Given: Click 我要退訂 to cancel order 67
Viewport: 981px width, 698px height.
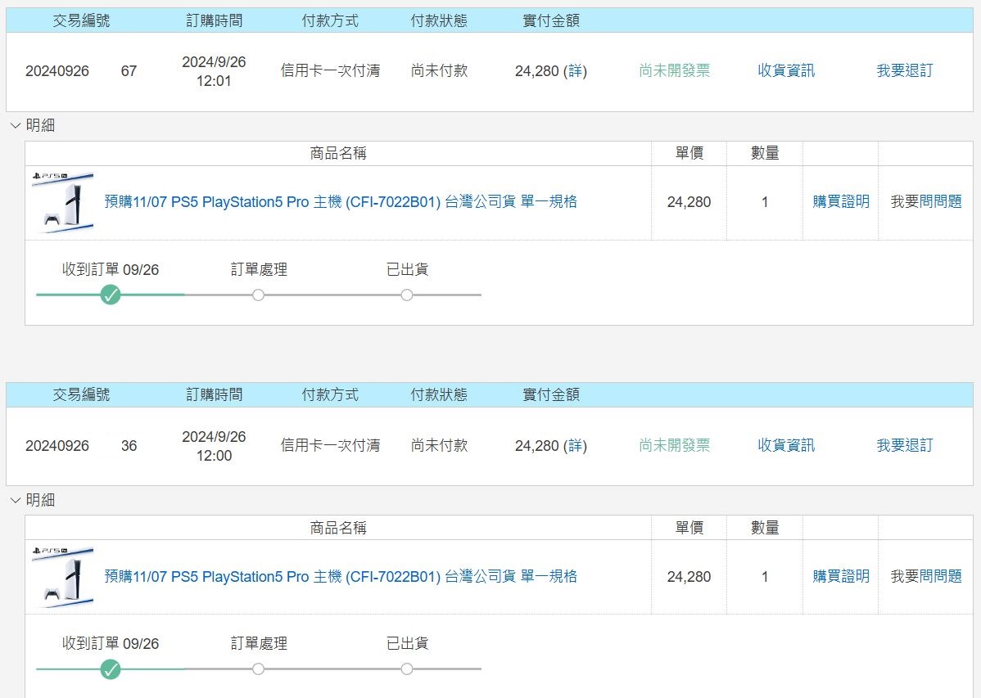Looking at the screenshot, I should click(x=905, y=70).
